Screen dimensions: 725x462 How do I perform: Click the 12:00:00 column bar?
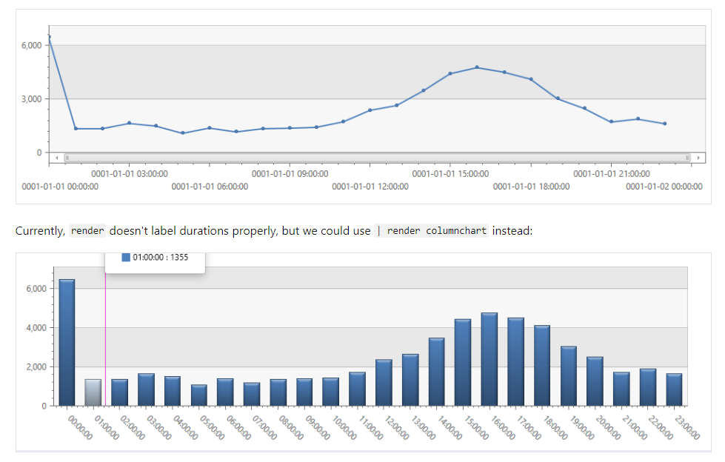384,383
